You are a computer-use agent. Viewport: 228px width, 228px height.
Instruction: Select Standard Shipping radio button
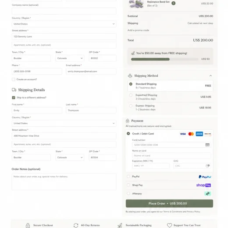coord(131,84)
